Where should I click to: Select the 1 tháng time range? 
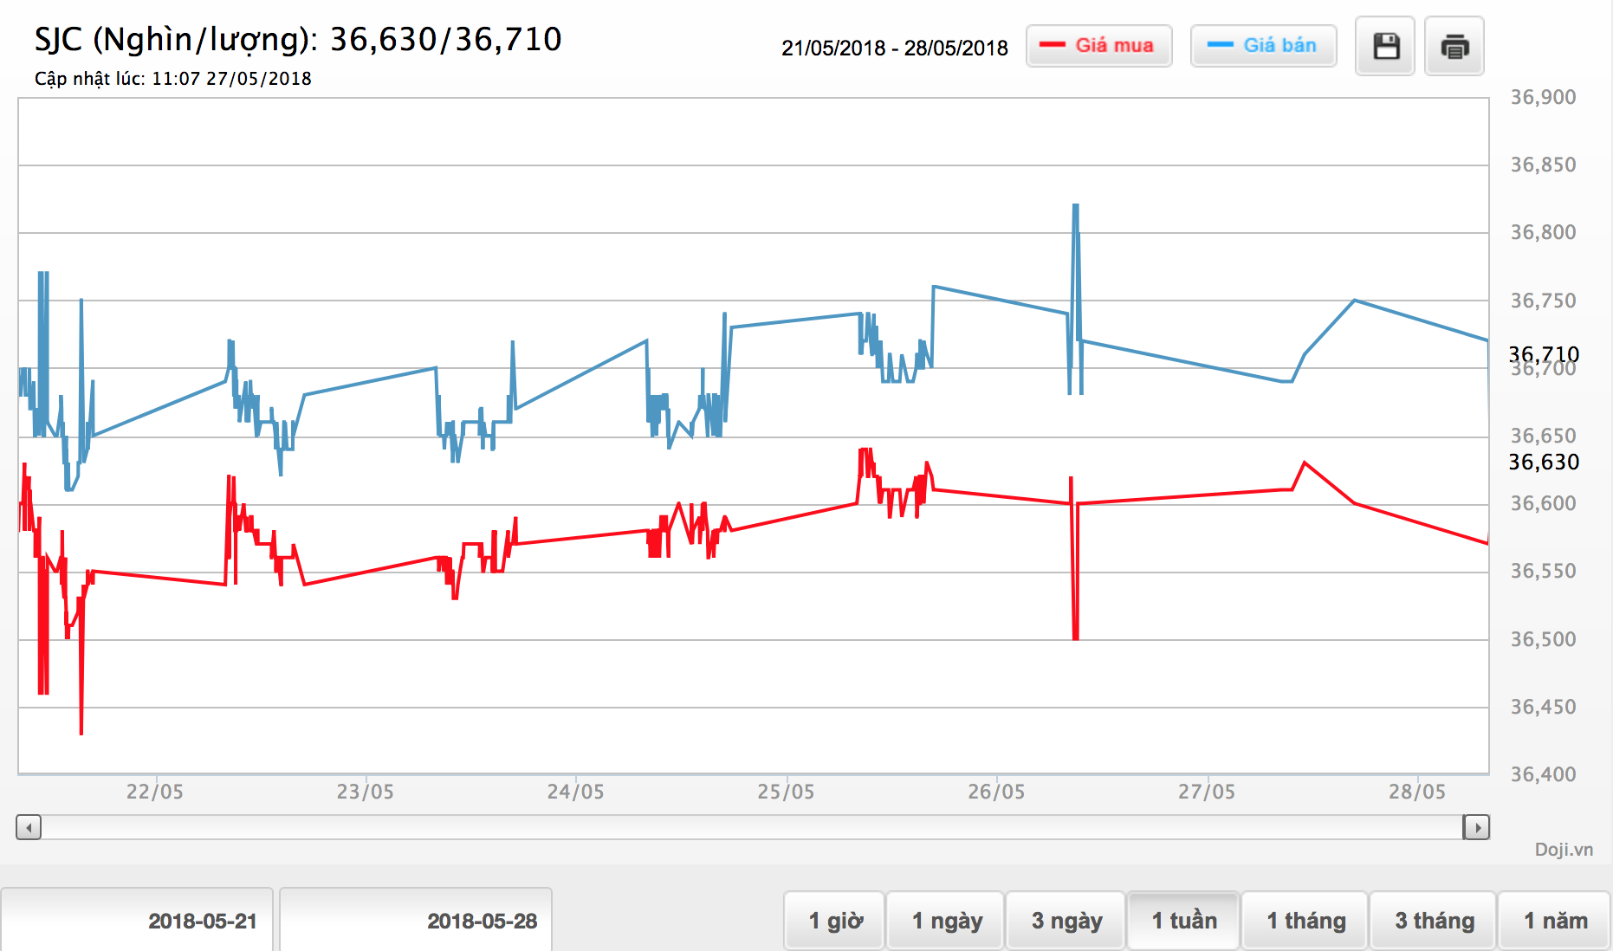click(1305, 921)
